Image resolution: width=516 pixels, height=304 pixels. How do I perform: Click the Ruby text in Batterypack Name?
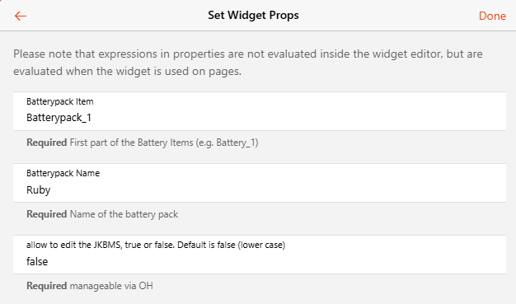pos(39,189)
